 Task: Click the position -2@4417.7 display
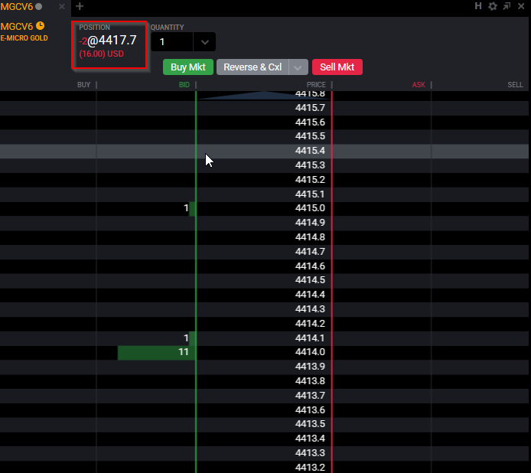(108, 41)
